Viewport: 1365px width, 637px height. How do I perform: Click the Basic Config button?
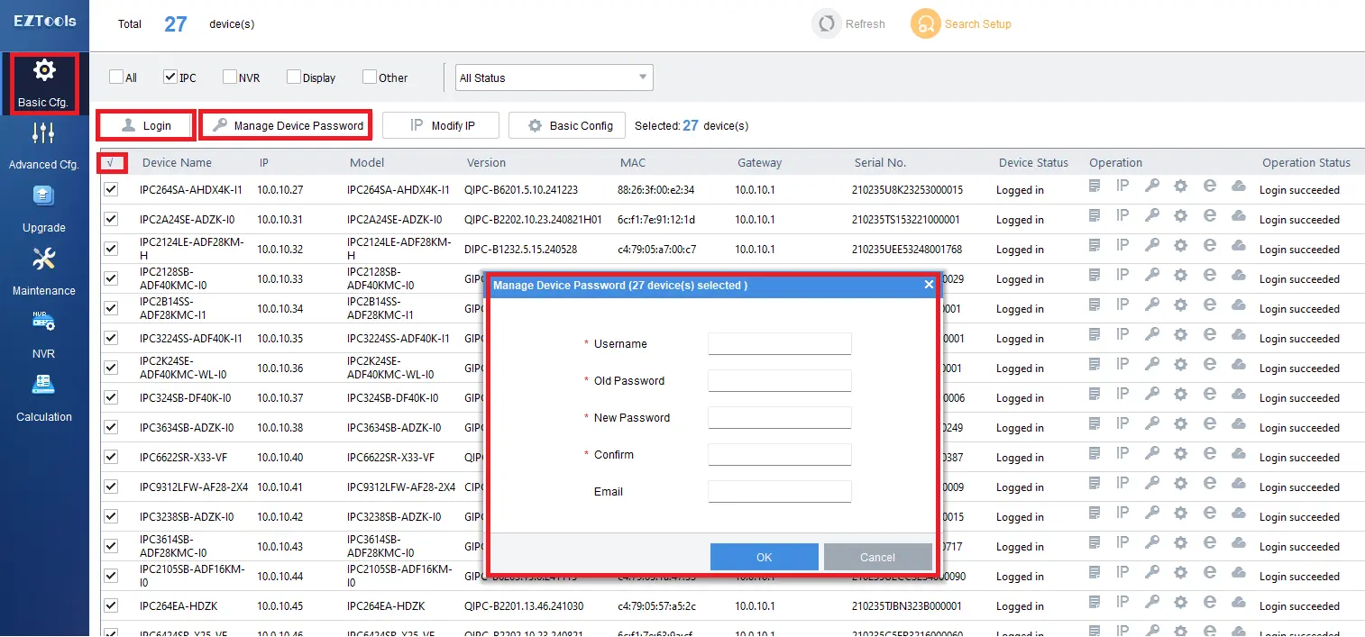pos(567,125)
